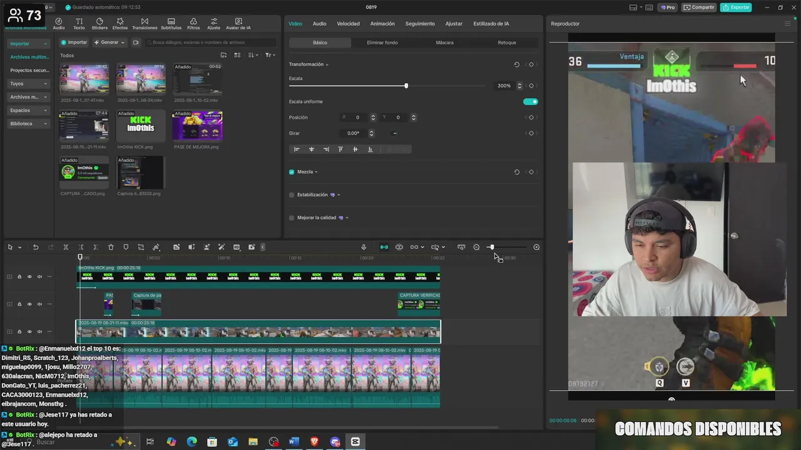801x450 pixels.
Task: Reset the Transformación settings
Action: 516,64
